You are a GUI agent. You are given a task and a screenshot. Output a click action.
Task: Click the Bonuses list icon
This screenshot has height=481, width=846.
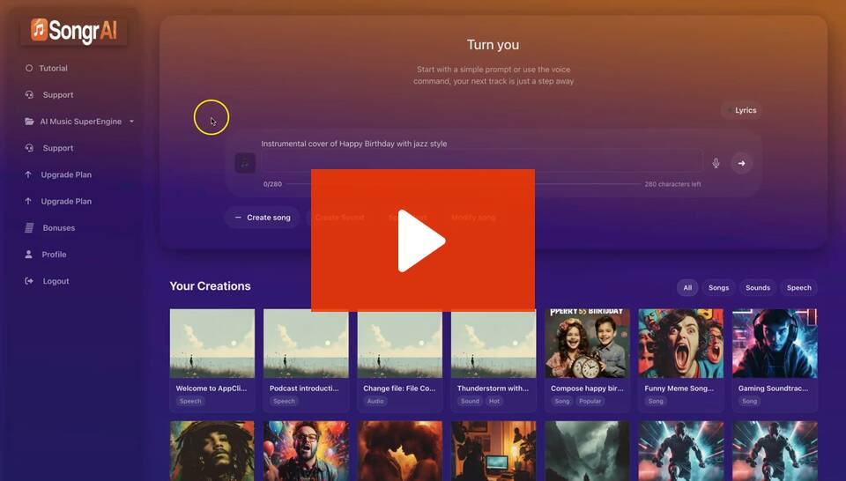[29, 228]
